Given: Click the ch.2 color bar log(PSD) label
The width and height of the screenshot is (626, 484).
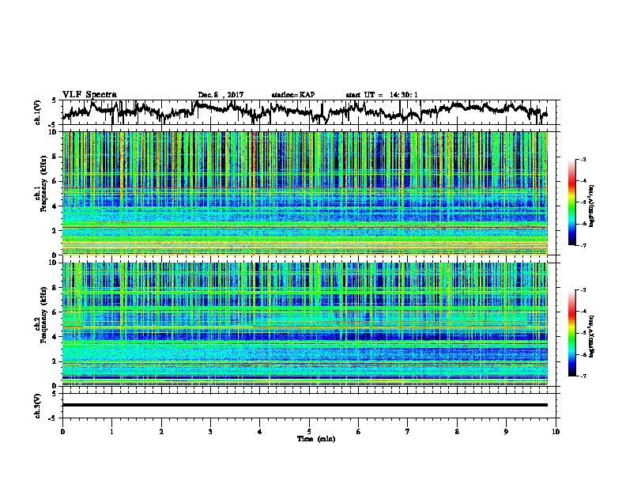Looking at the screenshot, I should [592, 336].
